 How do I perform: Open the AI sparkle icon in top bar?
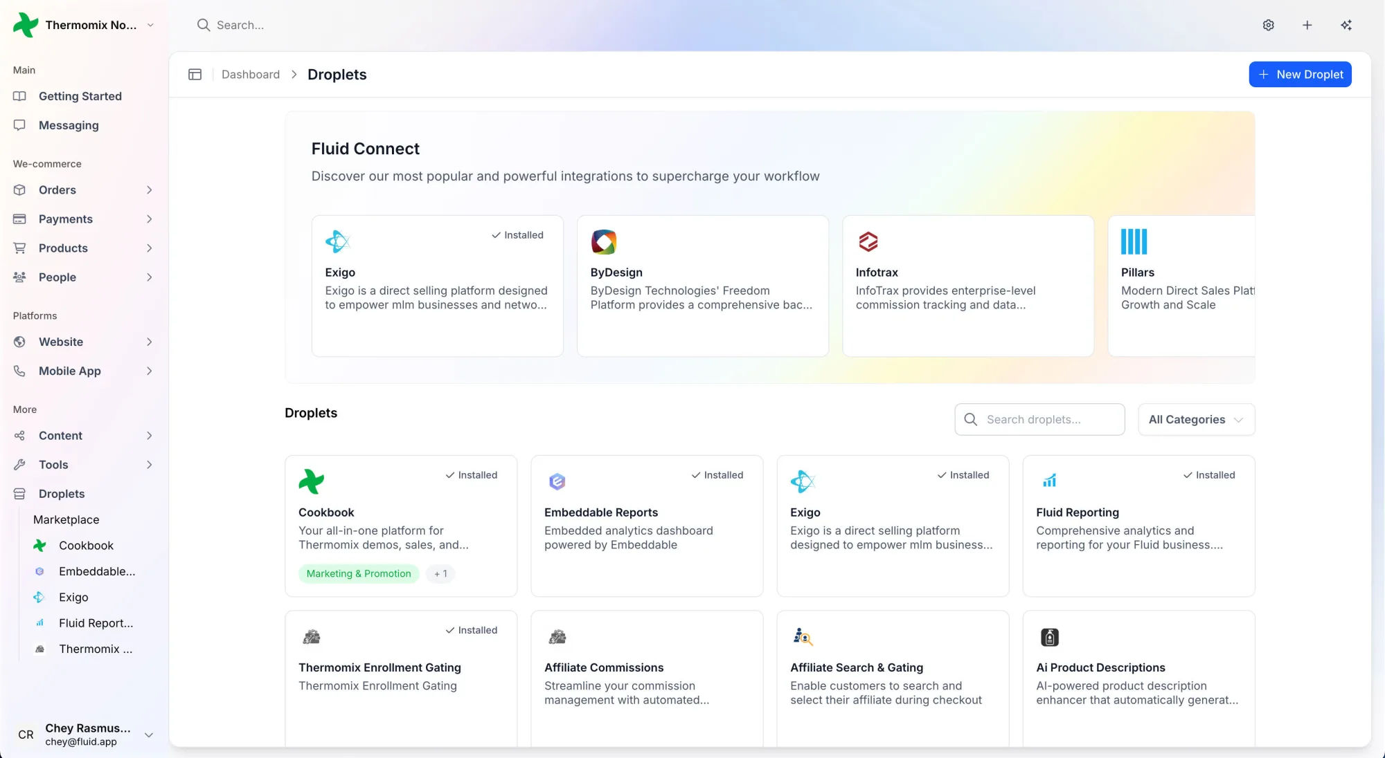pos(1346,25)
